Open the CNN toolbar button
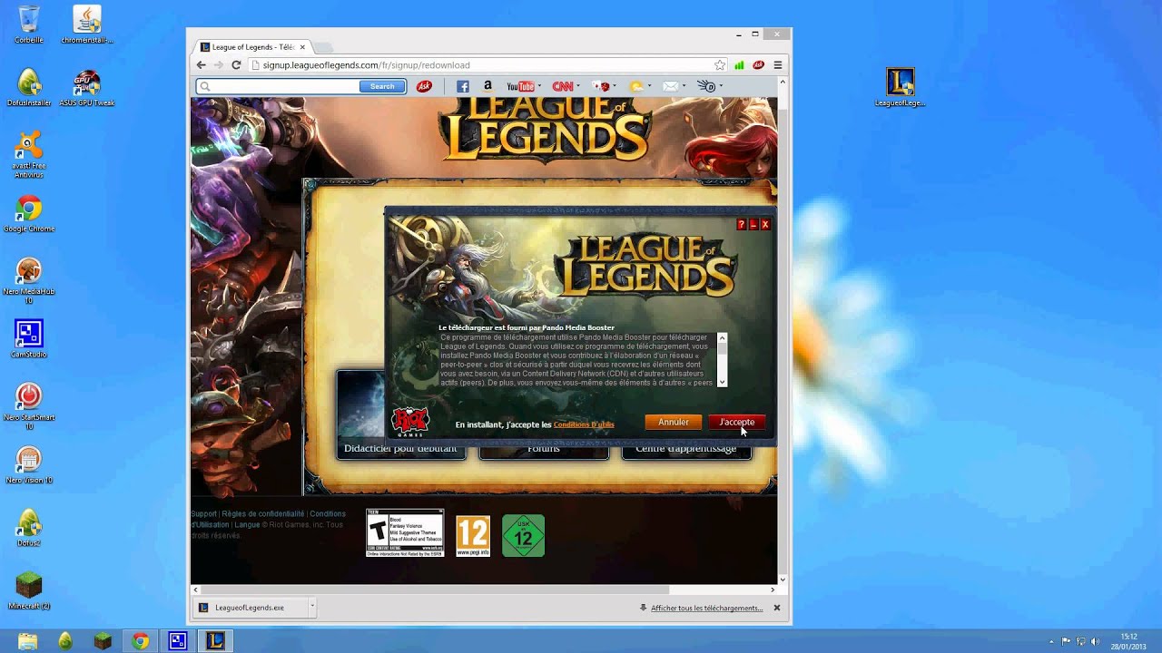This screenshot has height=653, width=1162. click(x=563, y=86)
